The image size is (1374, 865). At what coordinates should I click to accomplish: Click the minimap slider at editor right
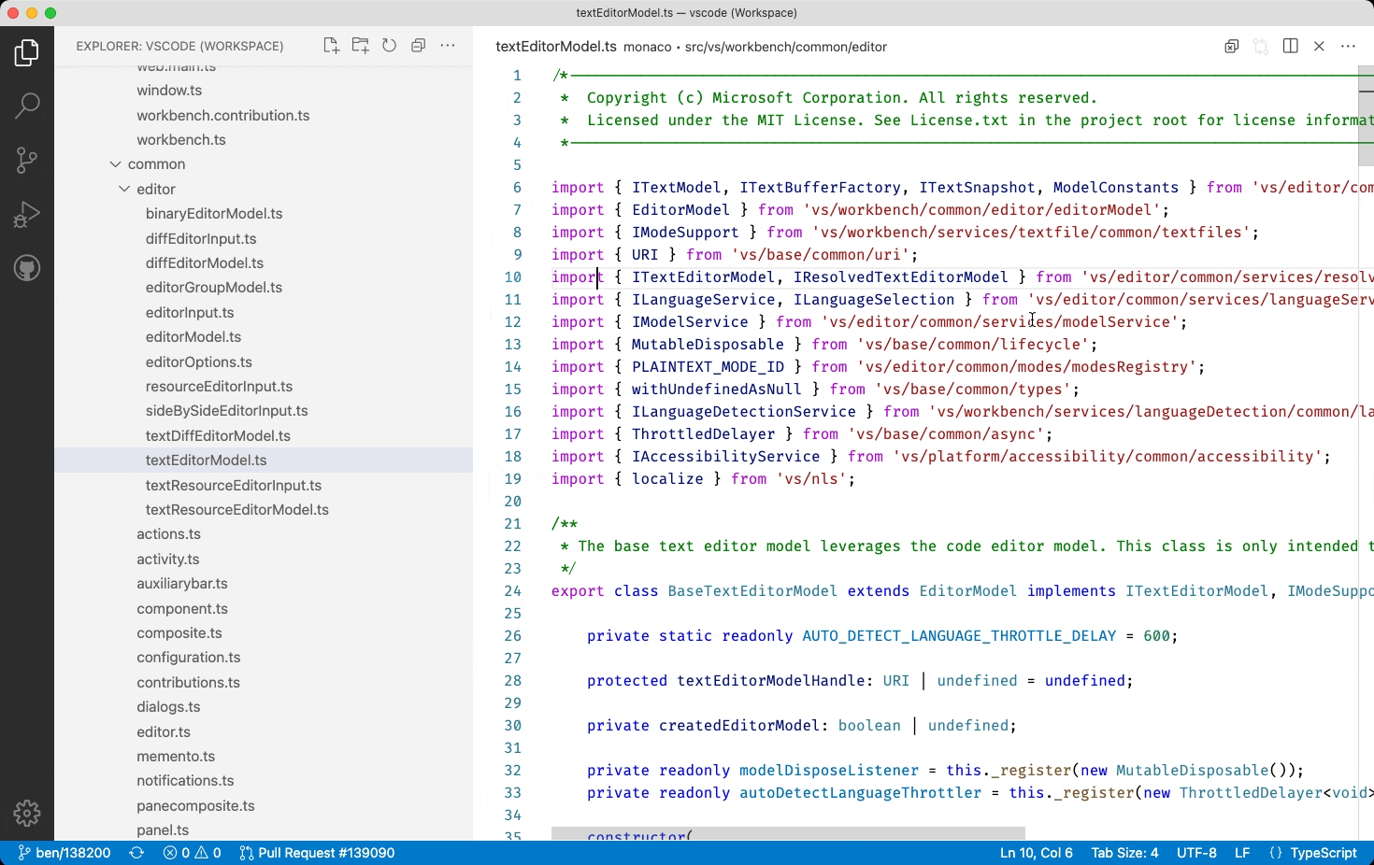[x=1366, y=116]
